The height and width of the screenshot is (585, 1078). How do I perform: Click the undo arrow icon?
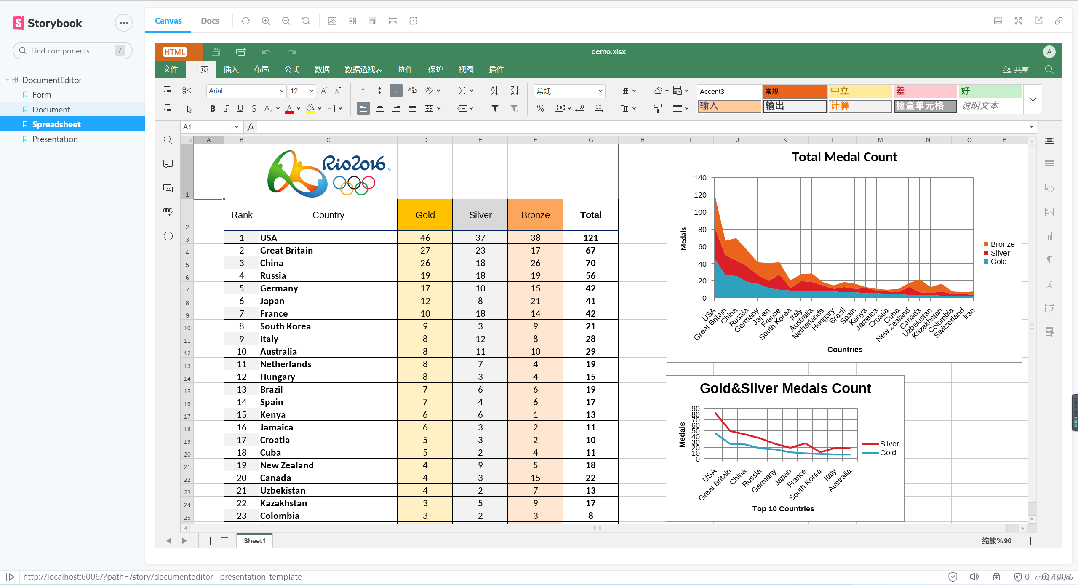pyautogui.click(x=266, y=52)
